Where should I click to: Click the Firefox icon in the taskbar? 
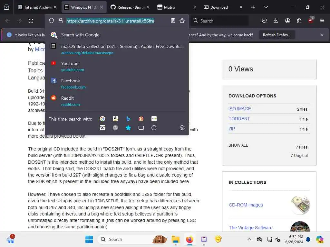[189, 239]
